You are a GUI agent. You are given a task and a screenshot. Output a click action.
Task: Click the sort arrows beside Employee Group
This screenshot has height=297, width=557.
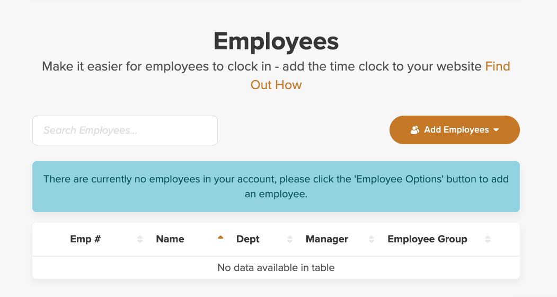(488, 239)
